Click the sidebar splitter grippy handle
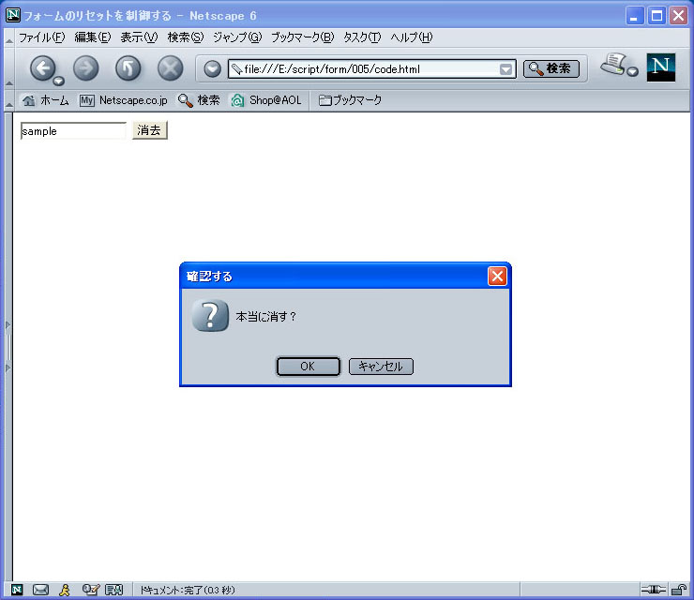 point(8,347)
